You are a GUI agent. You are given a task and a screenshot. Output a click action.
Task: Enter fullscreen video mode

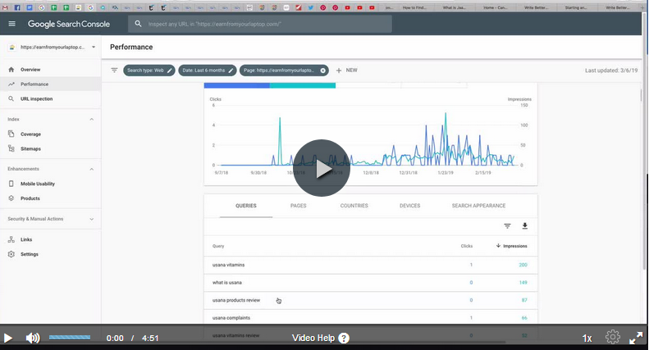pyautogui.click(x=636, y=338)
